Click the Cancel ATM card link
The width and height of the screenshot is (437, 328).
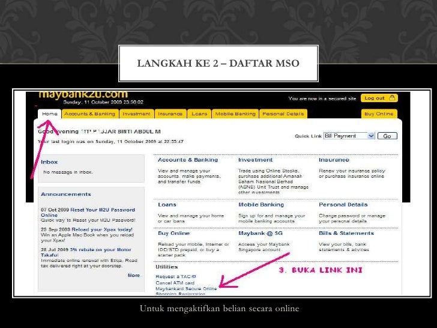(175, 283)
